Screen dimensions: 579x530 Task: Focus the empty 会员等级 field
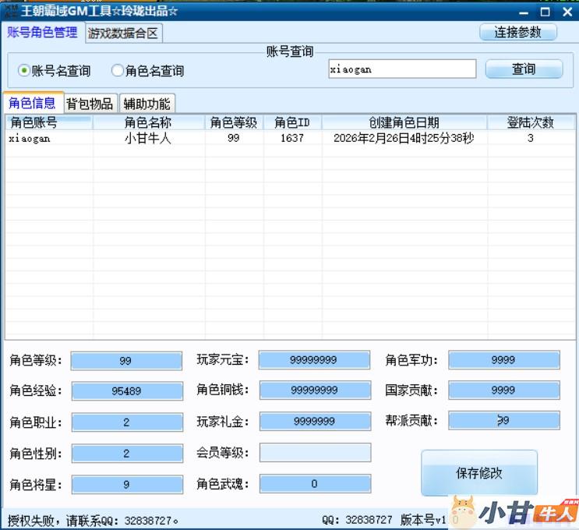[315, 453]
